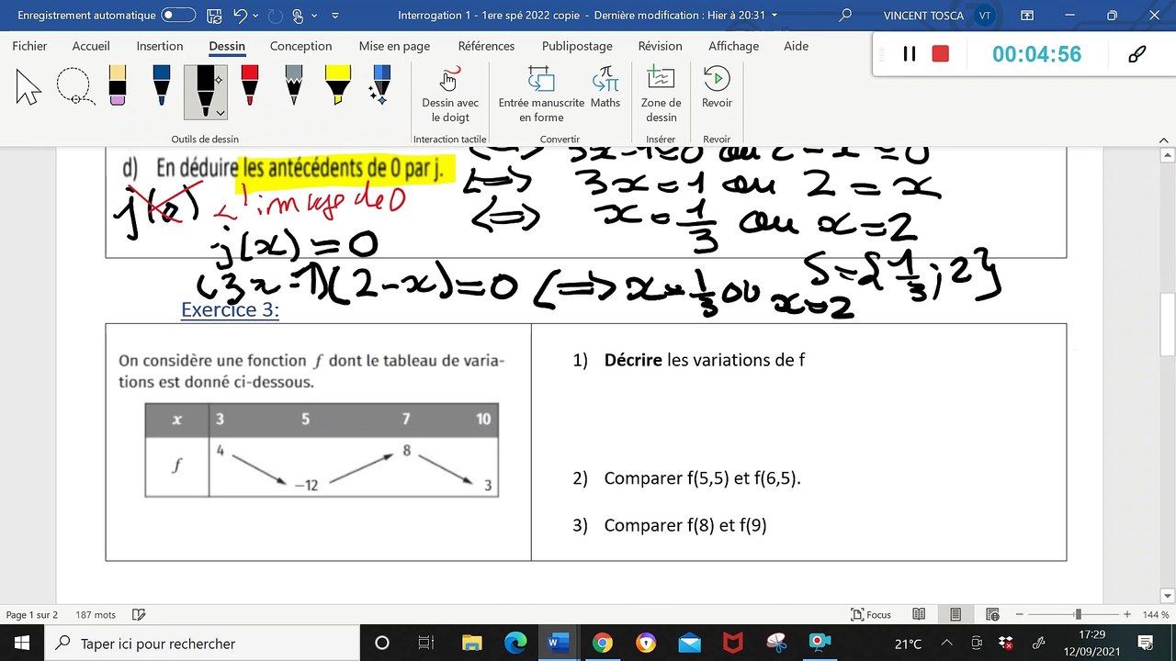Screen dimensions: 1176x661
Task: Switch to Web Layout view
Action: pyautogui.click(x=992, y=615)
